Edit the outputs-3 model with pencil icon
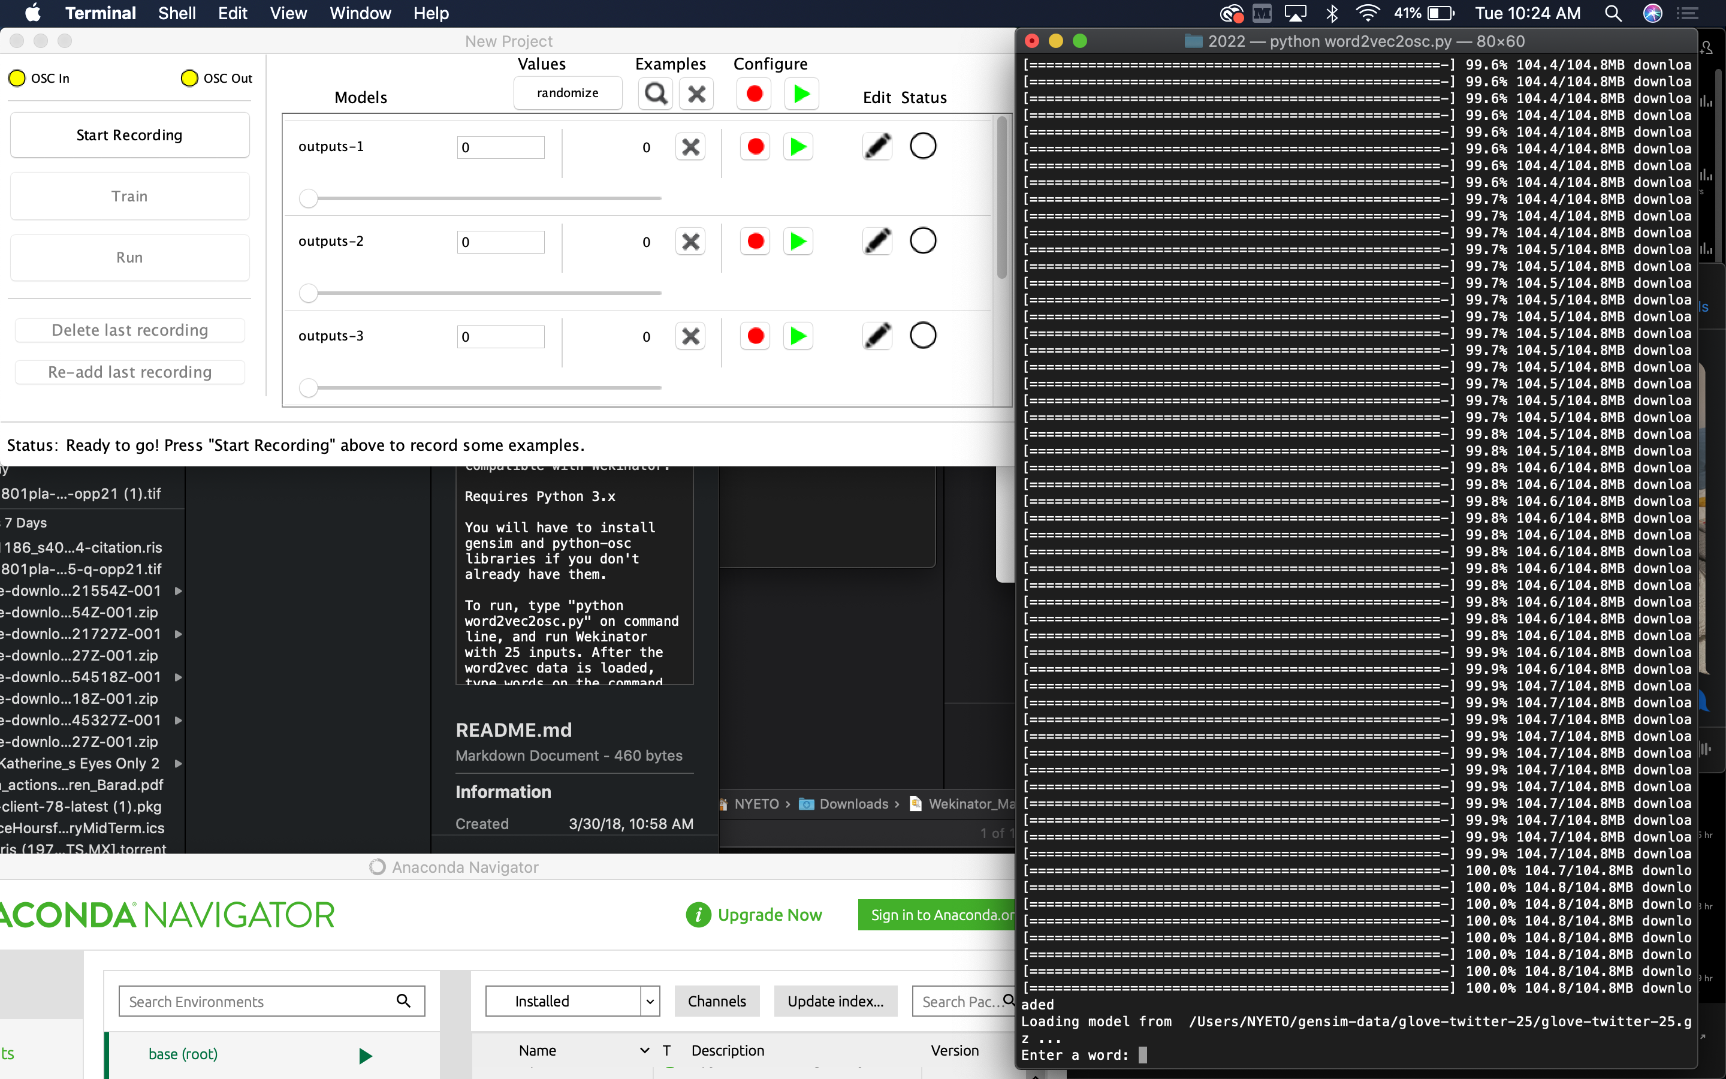The height and width of the screenshot is (1079, 1726). coord(877,336)
